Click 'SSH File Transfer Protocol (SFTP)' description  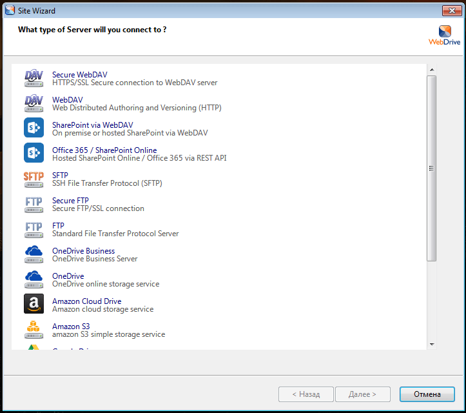coord(107,183)
